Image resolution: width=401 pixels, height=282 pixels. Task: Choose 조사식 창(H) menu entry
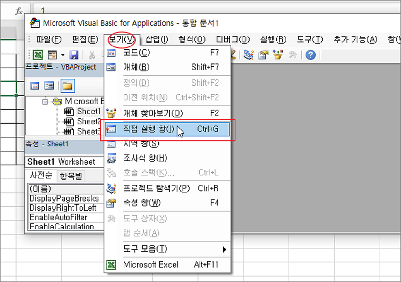(x=167, y=158)
